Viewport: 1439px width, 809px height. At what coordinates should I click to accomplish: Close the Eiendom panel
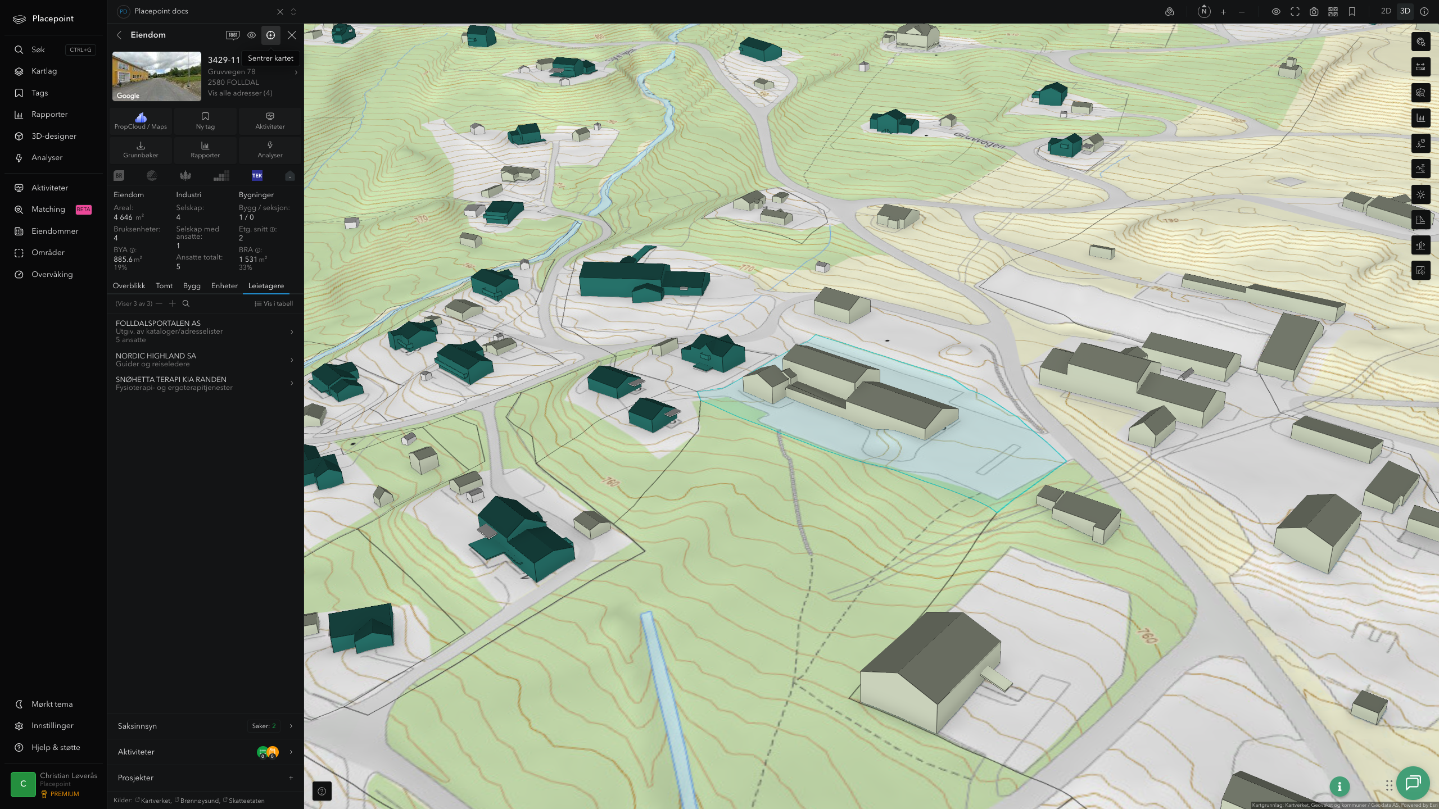coord(292,35)
